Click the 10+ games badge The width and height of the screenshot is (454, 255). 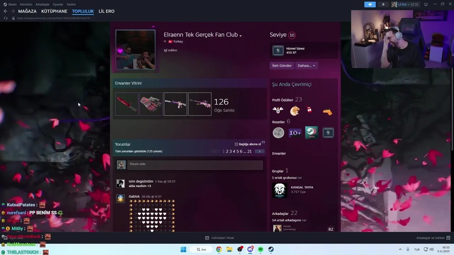(x=295, y=133)
